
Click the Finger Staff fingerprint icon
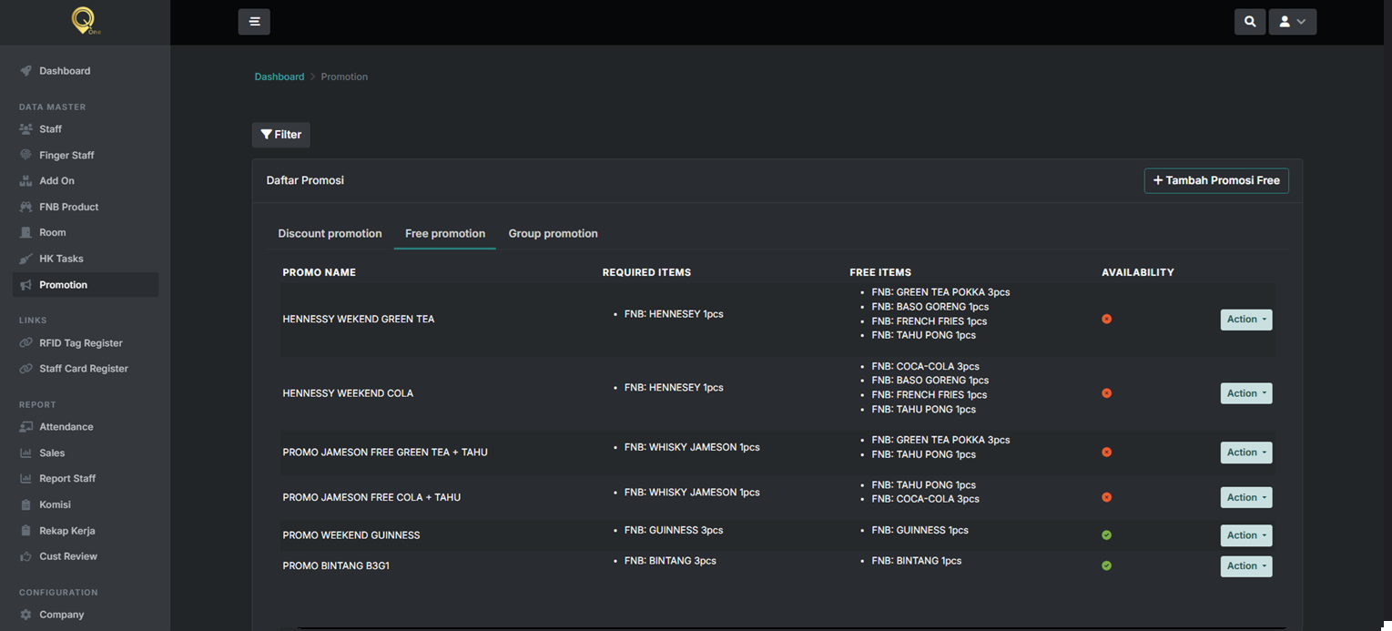(25, 156)
